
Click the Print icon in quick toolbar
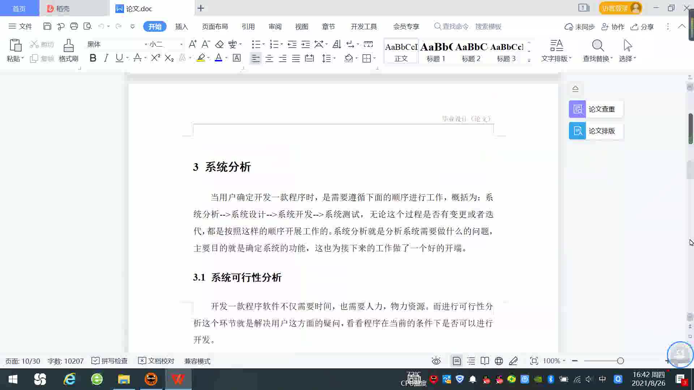[74, 26]
